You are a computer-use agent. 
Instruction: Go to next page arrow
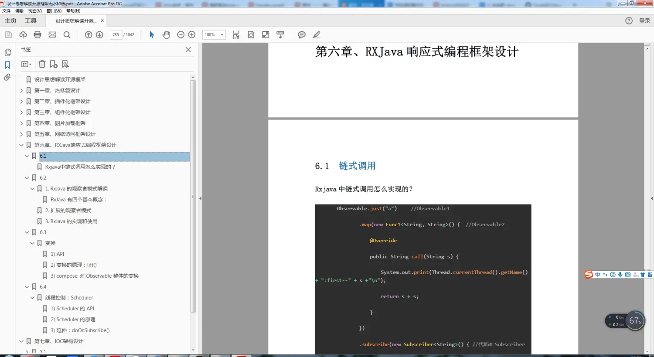[x=99, y=35]
